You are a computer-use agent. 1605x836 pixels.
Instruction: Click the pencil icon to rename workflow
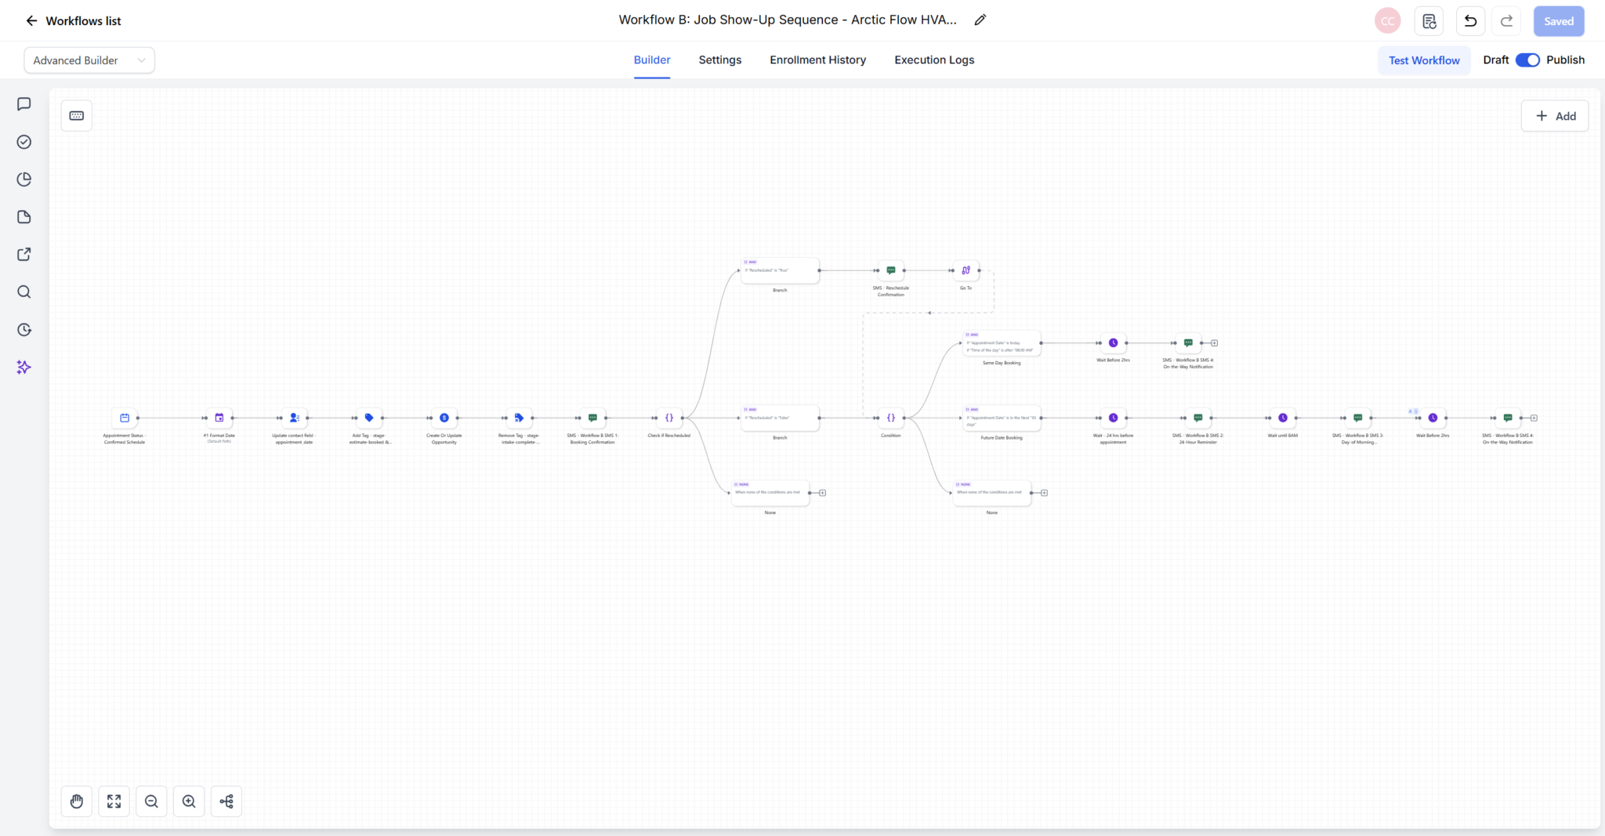pyautogui.click(x=980, y=20)
